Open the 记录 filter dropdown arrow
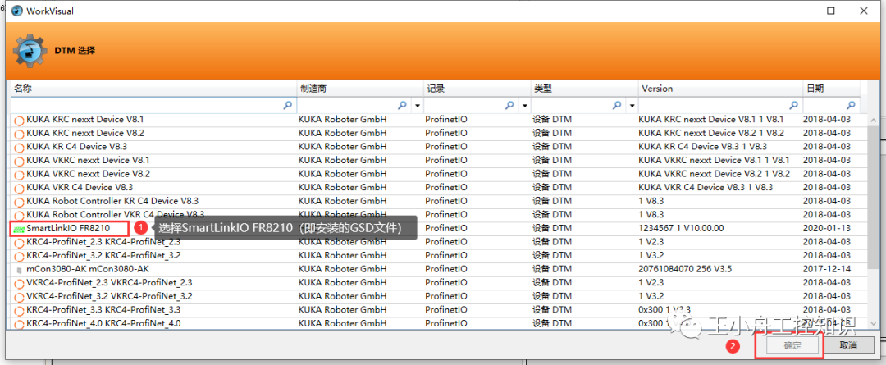886x365 pixels. pyautogui.click(x=525, y=106)
